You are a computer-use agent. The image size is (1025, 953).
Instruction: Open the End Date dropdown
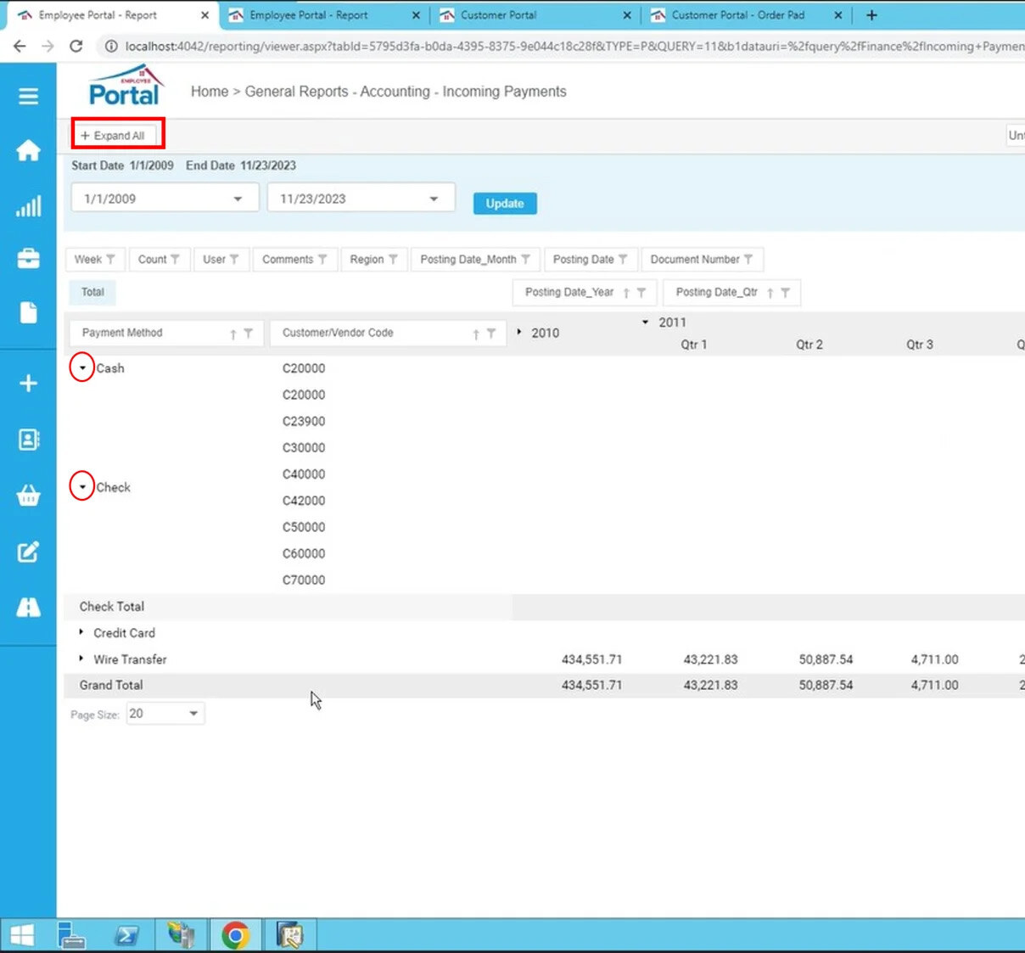434,199
